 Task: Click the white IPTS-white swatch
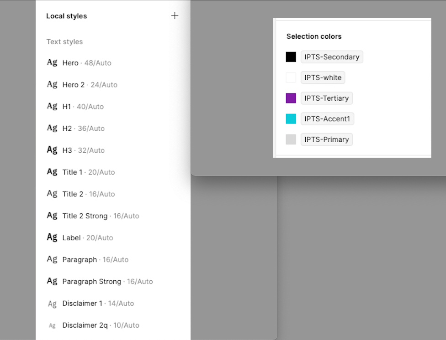[291, 77]
